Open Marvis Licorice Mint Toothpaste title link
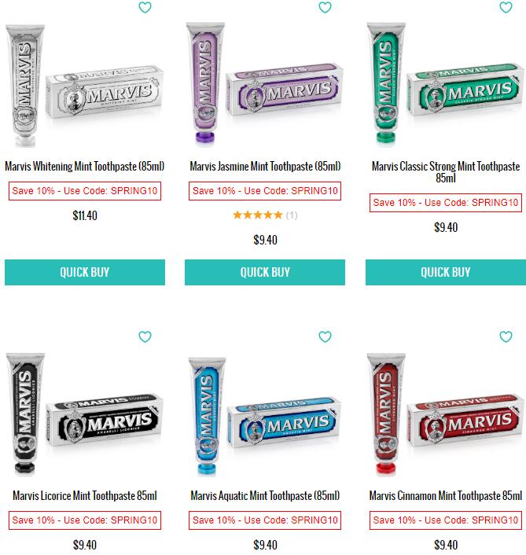 pyautogui.click(x=85, y=495)
